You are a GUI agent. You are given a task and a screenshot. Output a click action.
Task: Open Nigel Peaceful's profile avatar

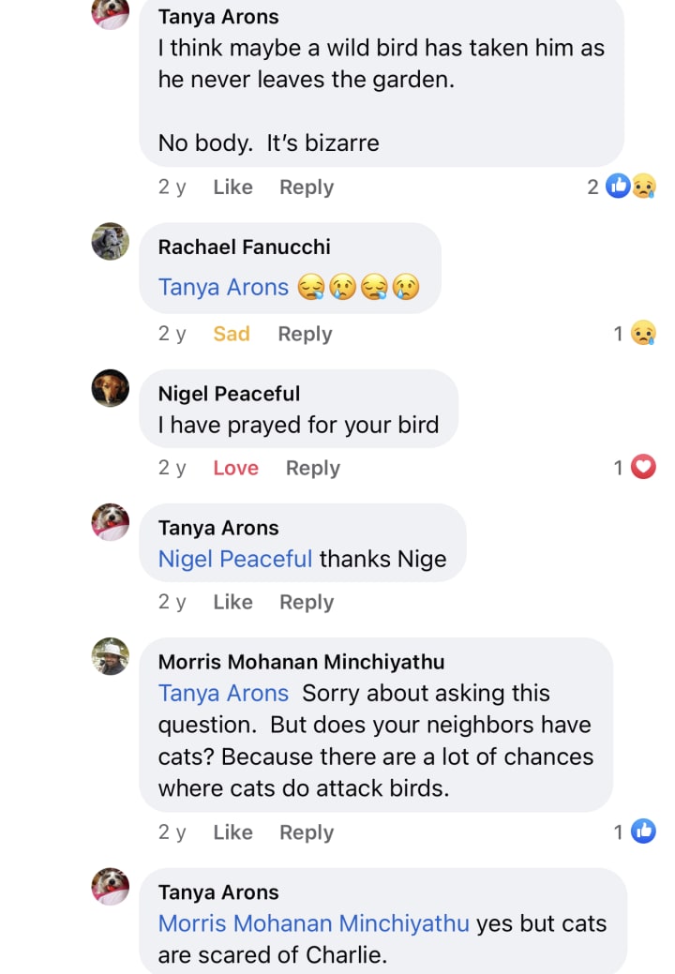tap(110, 388)
